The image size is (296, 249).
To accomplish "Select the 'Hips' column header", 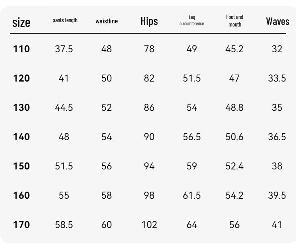I will [149, 21].
